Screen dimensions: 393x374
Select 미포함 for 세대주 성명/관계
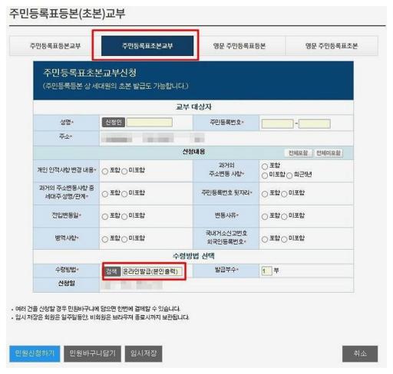(x=124, y=194)
